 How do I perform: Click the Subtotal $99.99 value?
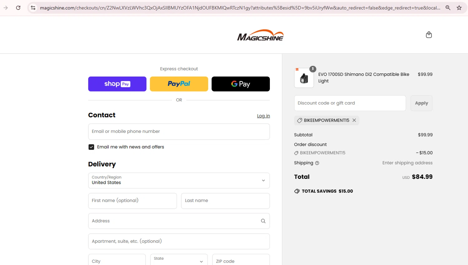425,135
